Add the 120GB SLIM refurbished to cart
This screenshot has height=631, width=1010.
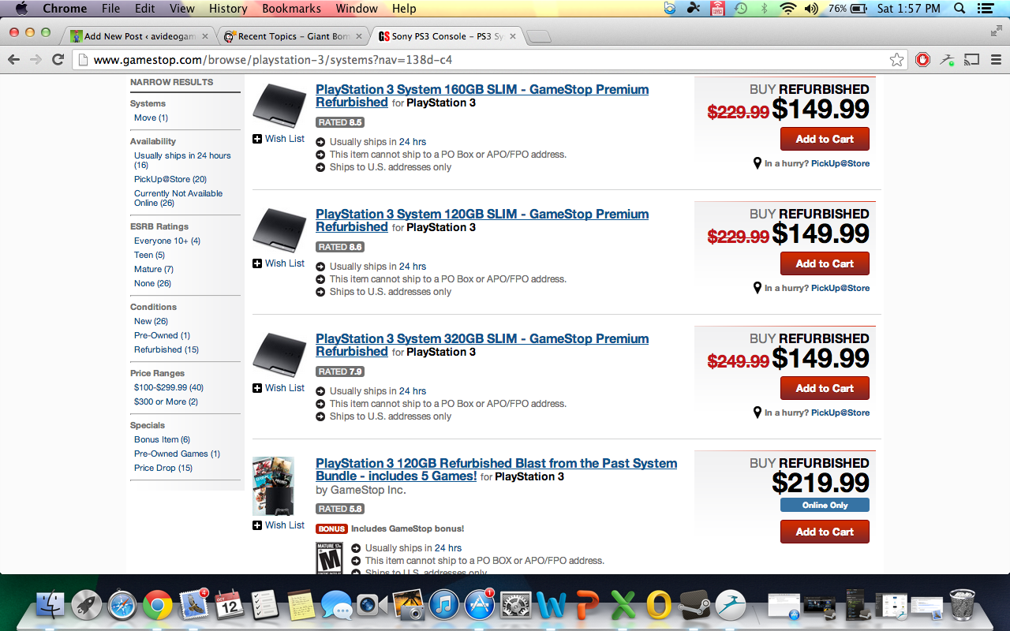click(x=825, y=263)
